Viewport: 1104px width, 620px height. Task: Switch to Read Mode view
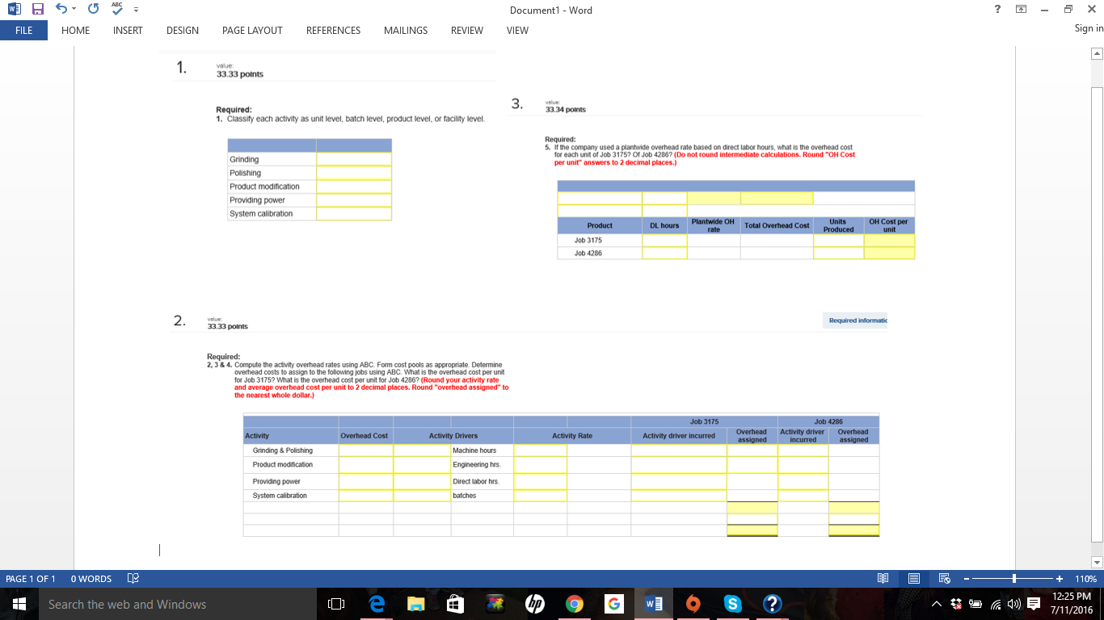point(883,579)
